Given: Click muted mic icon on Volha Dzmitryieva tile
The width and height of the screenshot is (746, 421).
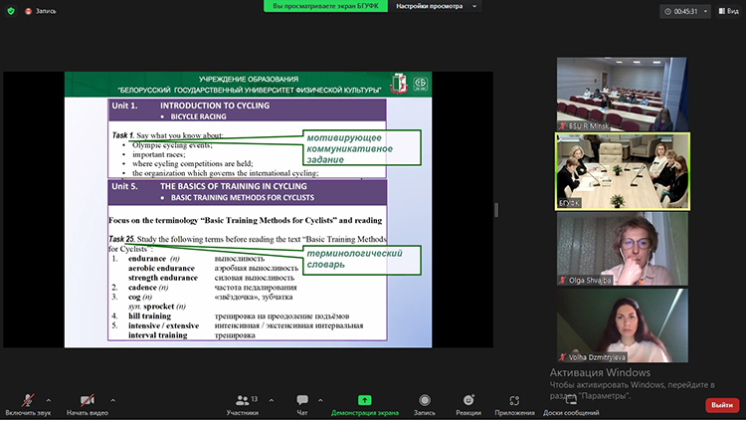Looking at the screenshot, I should click(x=563, y=357).
